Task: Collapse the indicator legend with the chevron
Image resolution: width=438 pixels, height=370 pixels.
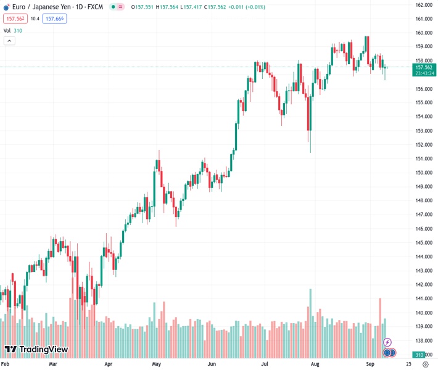Action: click(9, 41)
